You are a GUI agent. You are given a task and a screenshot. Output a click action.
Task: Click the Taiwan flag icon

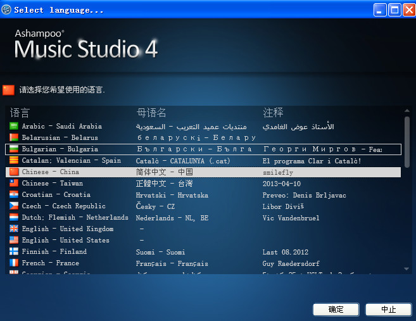14,183
